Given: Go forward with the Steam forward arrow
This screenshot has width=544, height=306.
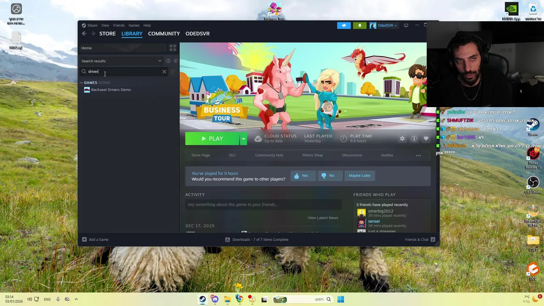Looking at the screenshot, I should coord(93,34).
